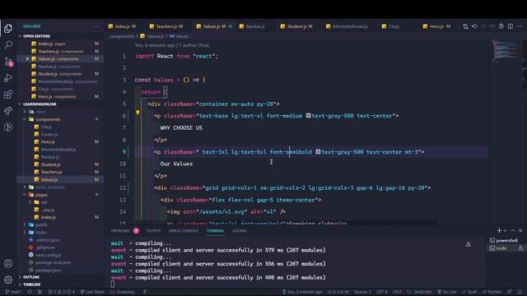Open the Source Control view
This screenshot has height=296, width=527.
pyautogui.click(x=8, y=62)
